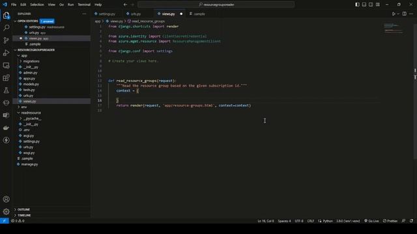Image resolution: width=417 pixels, height=234 pixels.
Task: Open errors and warnings count in status bar
Action: [x=18, y=221]
